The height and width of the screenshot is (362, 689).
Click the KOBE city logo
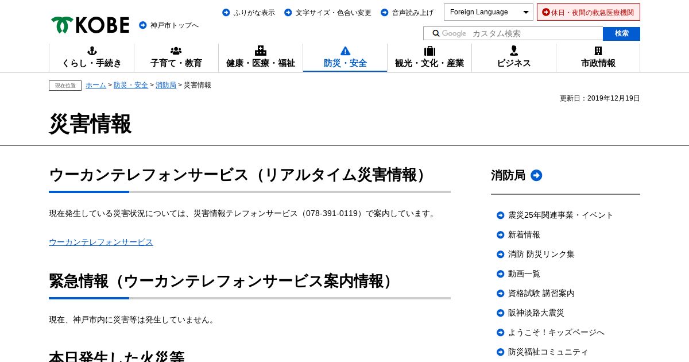(x=90, y=25)
